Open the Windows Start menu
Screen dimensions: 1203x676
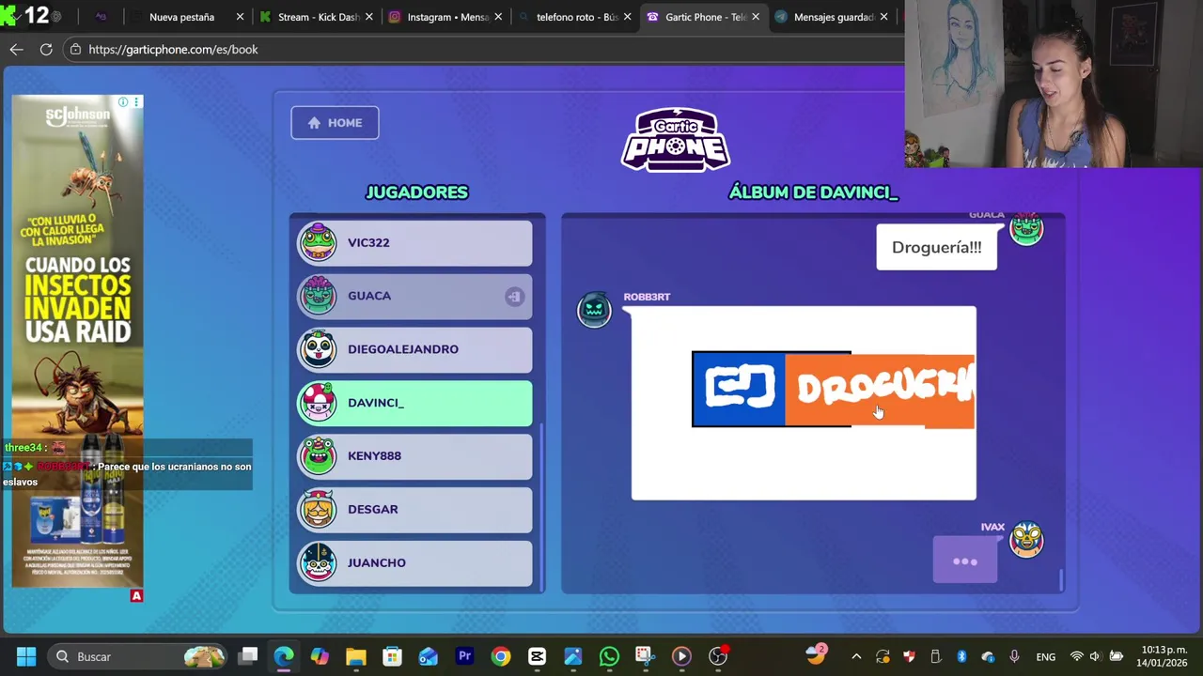[x=26, y=656]
